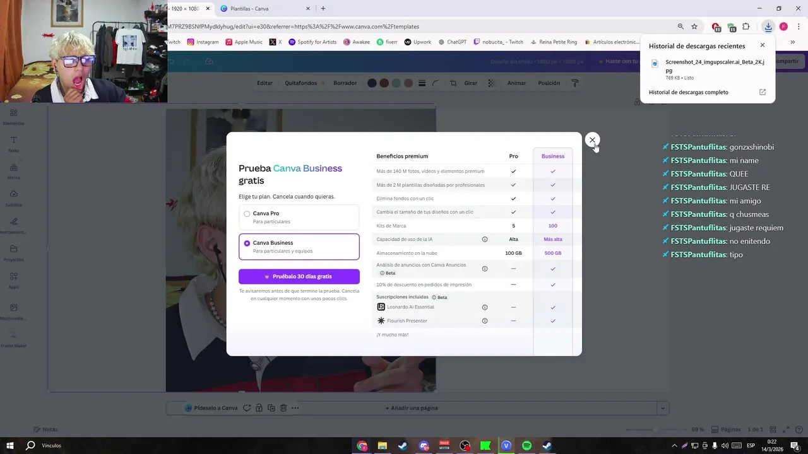Image resolution: width=808 pixels, height=454 pixels.
Task: Click Girar in the Canva toolbar
Action: [471, 83]
